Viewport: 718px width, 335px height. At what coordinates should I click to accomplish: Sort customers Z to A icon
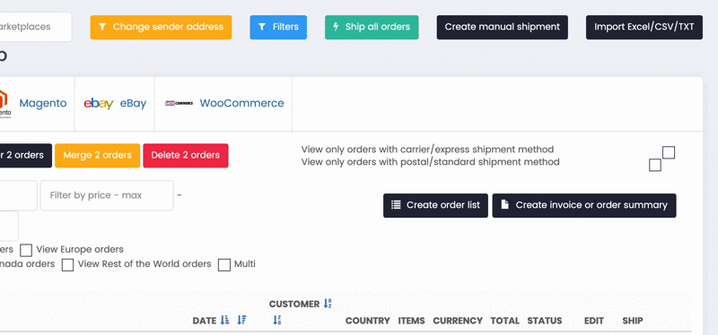[277, 320]
